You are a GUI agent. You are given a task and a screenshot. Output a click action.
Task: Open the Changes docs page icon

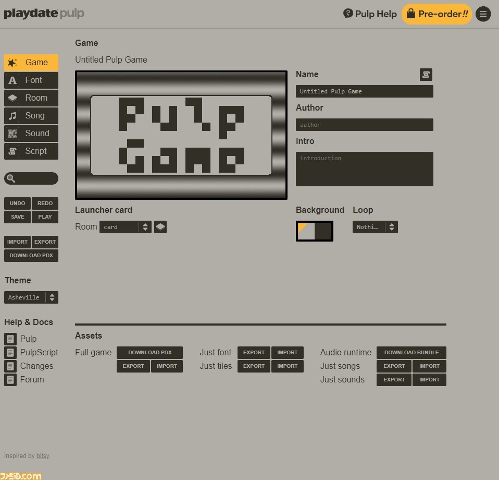coord(10,366)
